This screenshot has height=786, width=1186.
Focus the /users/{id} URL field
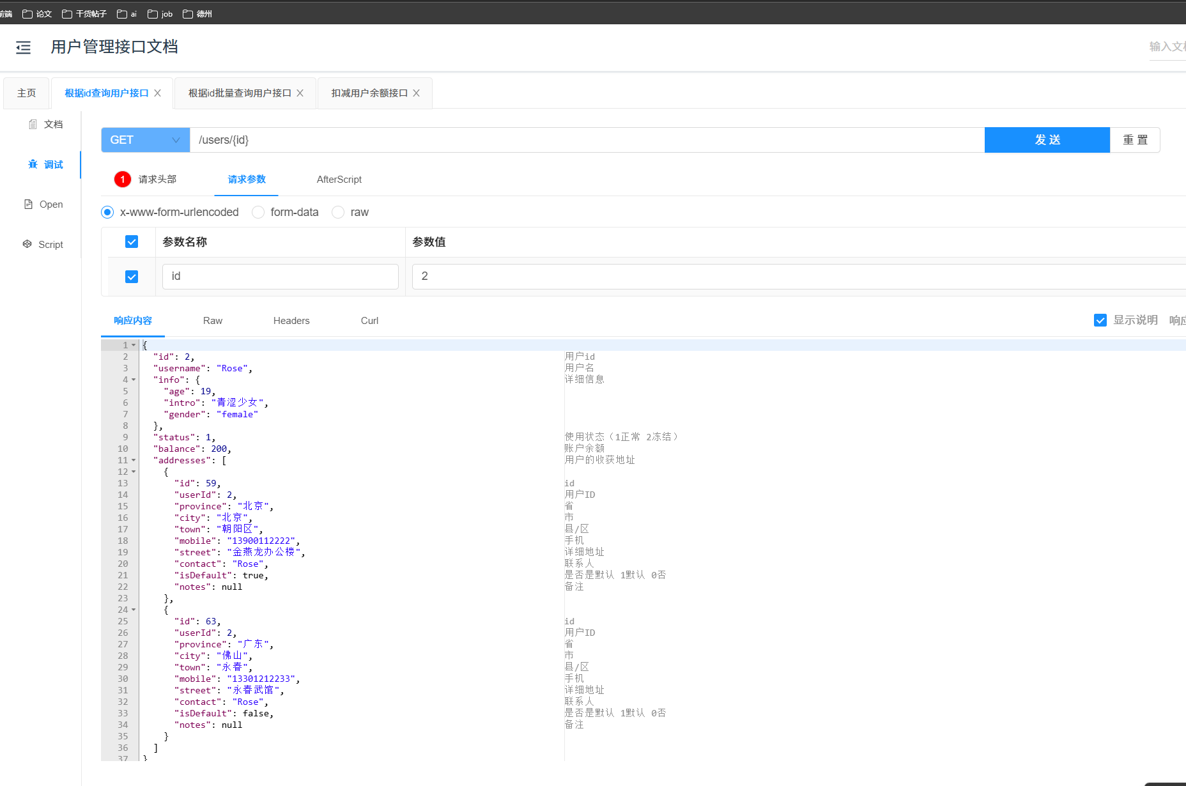tap(587, 140)
